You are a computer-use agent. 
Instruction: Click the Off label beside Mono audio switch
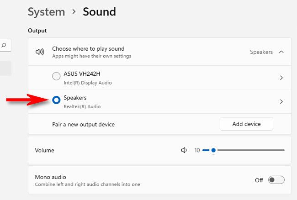[259, 180]
